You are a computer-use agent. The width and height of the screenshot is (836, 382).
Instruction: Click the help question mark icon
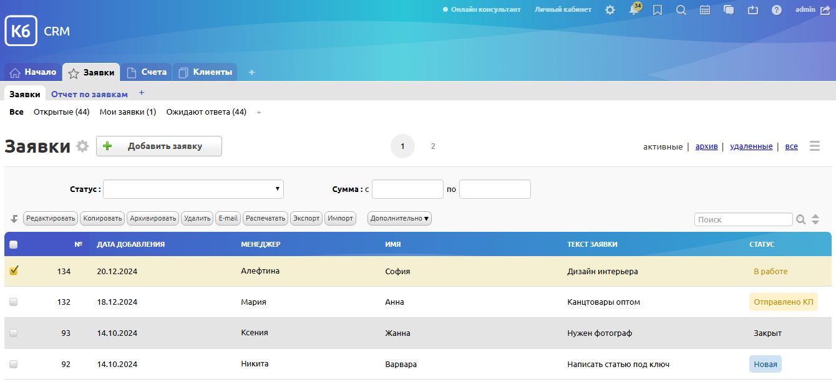pyautogui.click(x=776, y=10)
